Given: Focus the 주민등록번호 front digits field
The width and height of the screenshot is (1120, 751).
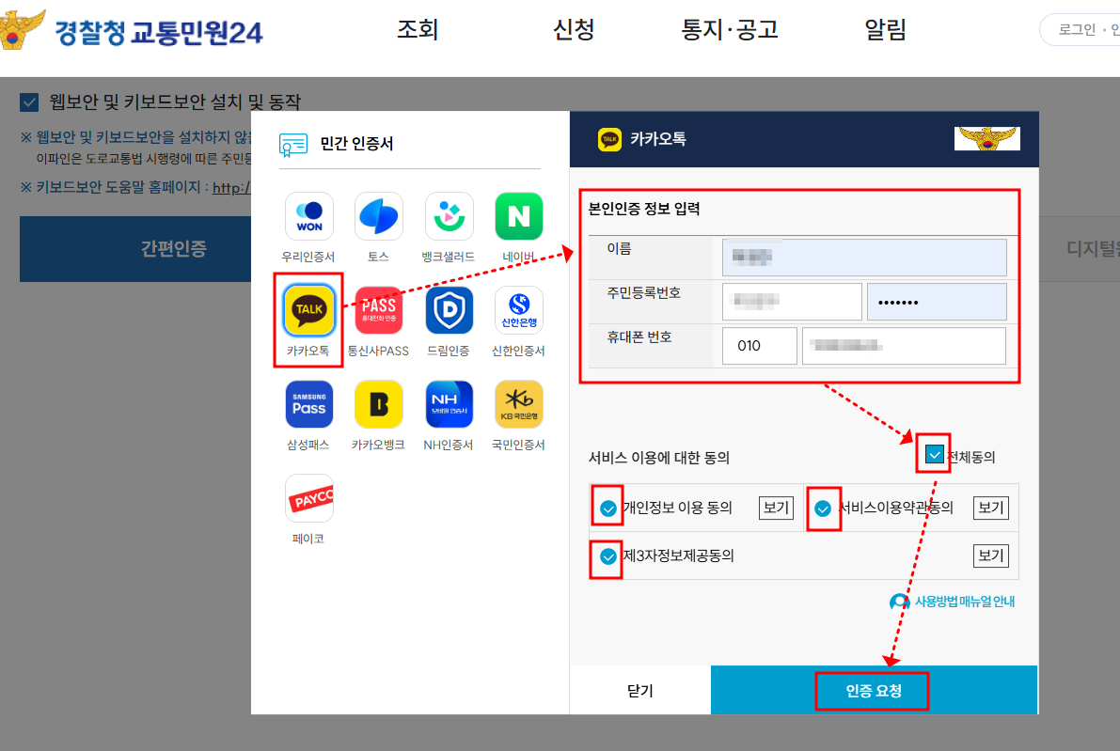Looking at the screenshot, I should (792, 302).
